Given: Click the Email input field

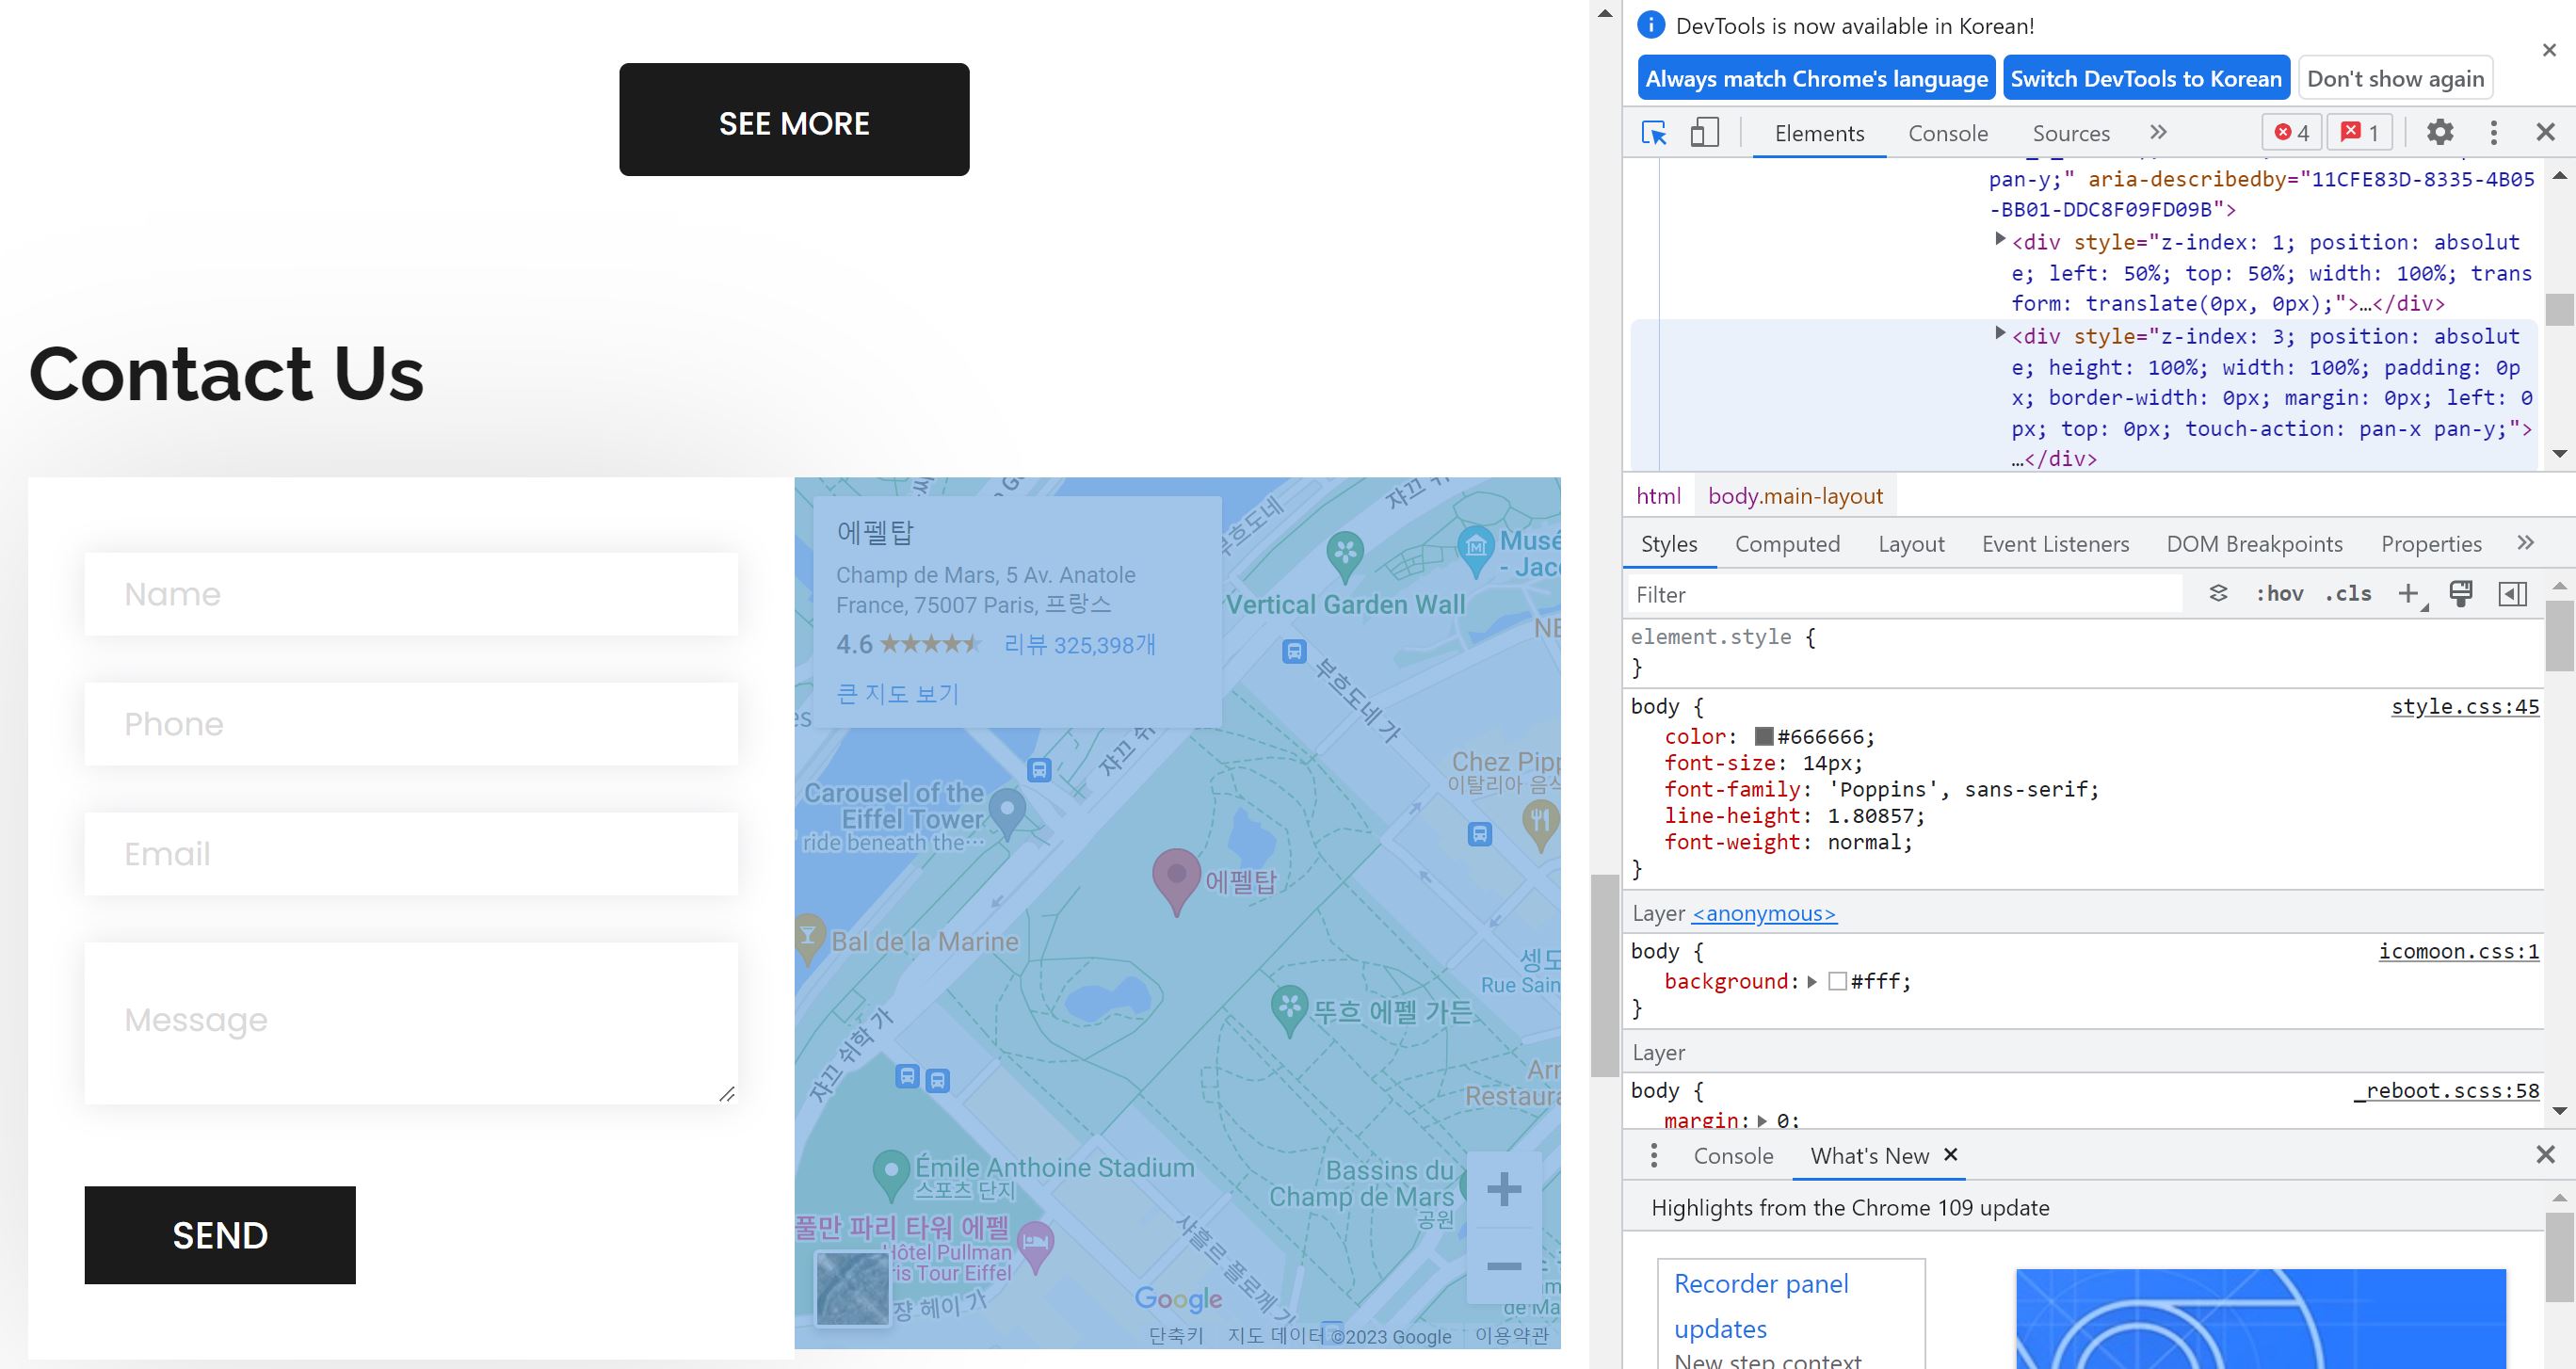Looking at the screenshot, I should 411,854.
